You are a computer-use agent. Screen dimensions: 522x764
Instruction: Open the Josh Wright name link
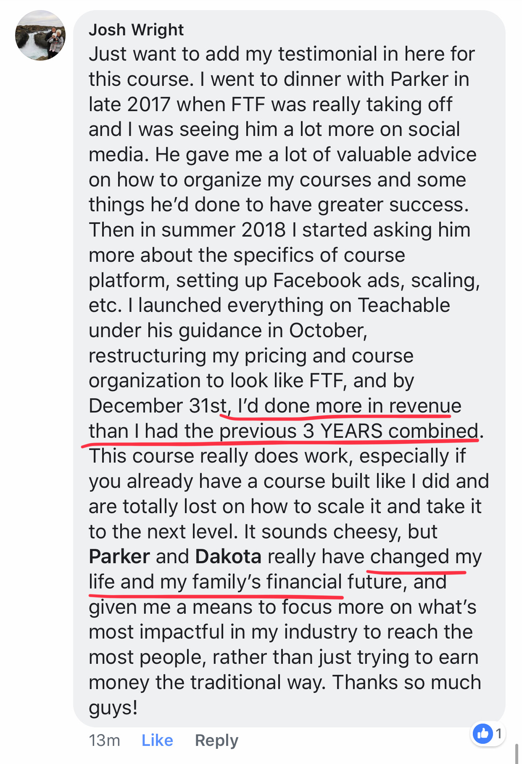coord(136,30)
